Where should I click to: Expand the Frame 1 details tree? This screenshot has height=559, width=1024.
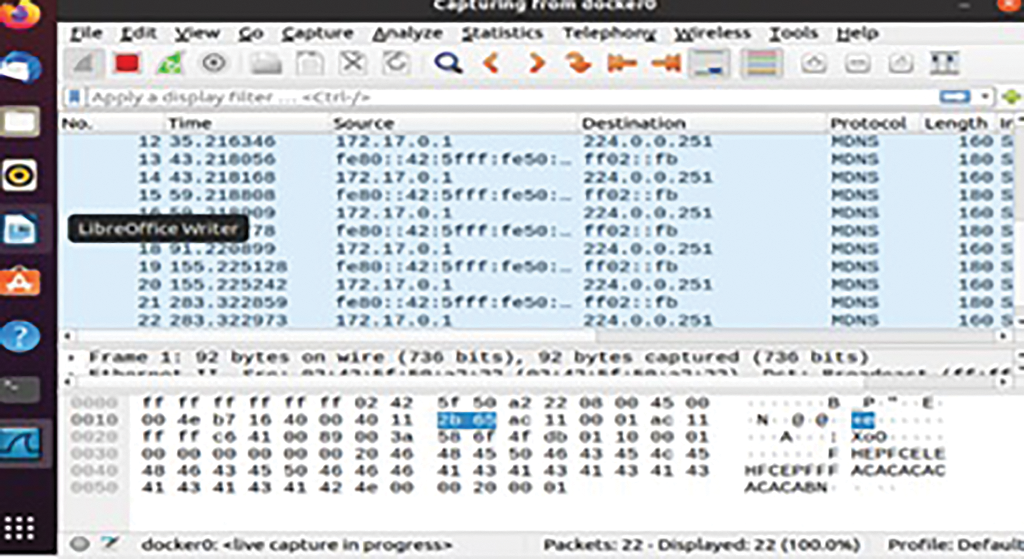pyautogui.click(x=71, y=357)
